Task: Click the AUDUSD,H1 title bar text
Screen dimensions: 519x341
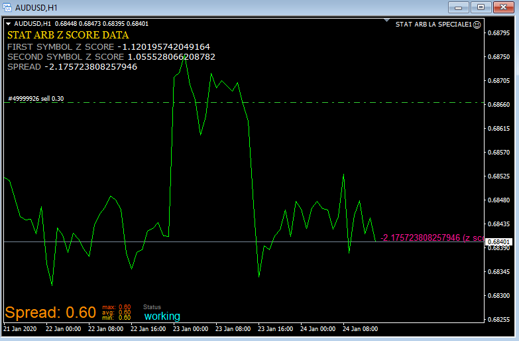Action: [36, 7]
